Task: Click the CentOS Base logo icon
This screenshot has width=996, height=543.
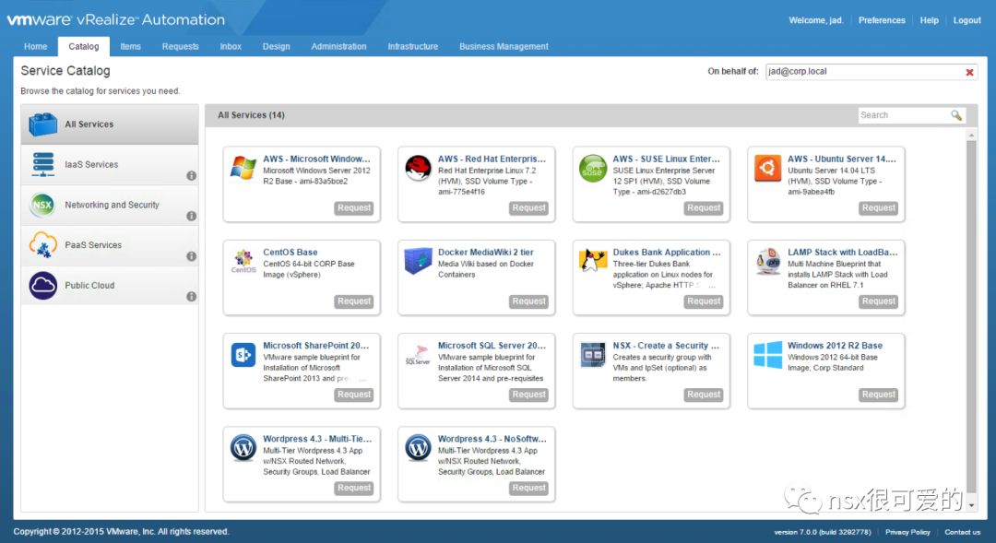Action: (243, 261)
